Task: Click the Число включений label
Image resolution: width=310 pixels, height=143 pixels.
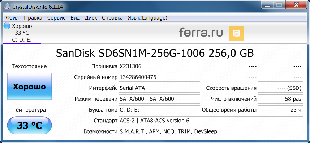Action: pyautogui.click(x=234, y=99)
